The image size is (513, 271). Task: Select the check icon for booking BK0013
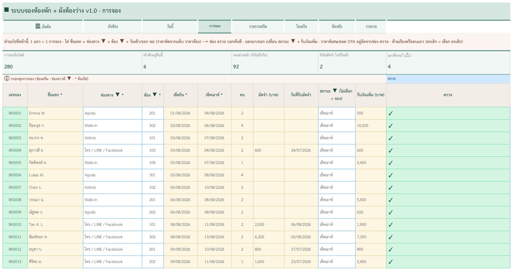pos(391,262)
